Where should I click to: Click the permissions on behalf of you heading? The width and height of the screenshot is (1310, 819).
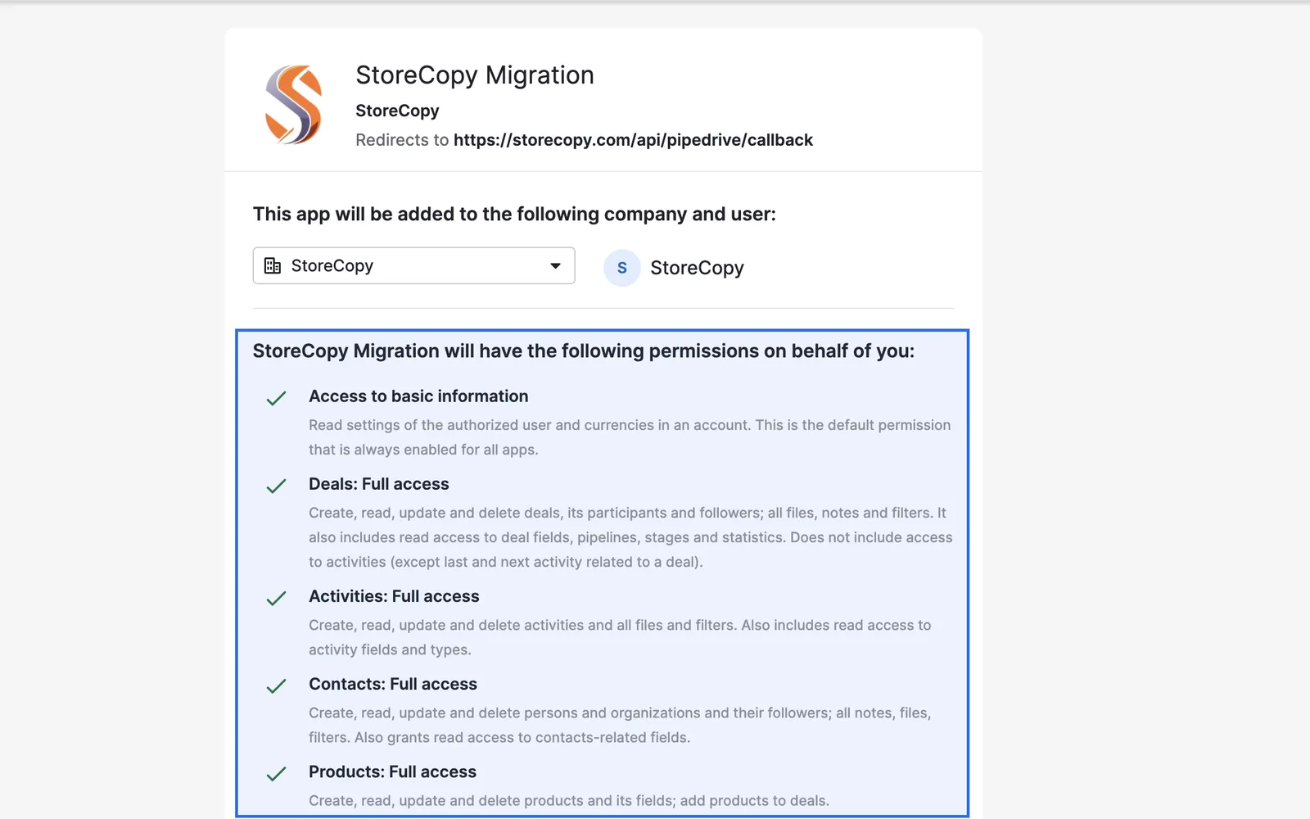coord(584,351)
